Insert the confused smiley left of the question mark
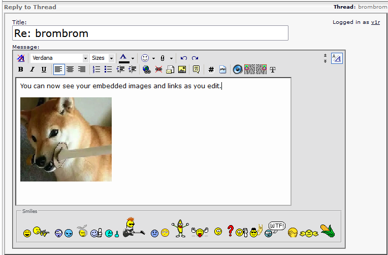Viewport: 388px width, 255px height. (x=218, y=231)
